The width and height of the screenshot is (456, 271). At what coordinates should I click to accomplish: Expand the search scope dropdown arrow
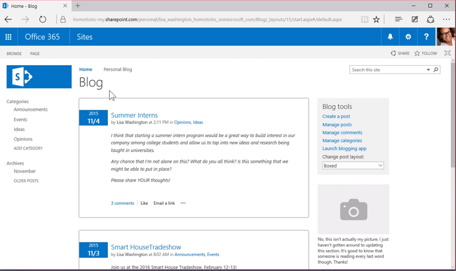[428, 70]
